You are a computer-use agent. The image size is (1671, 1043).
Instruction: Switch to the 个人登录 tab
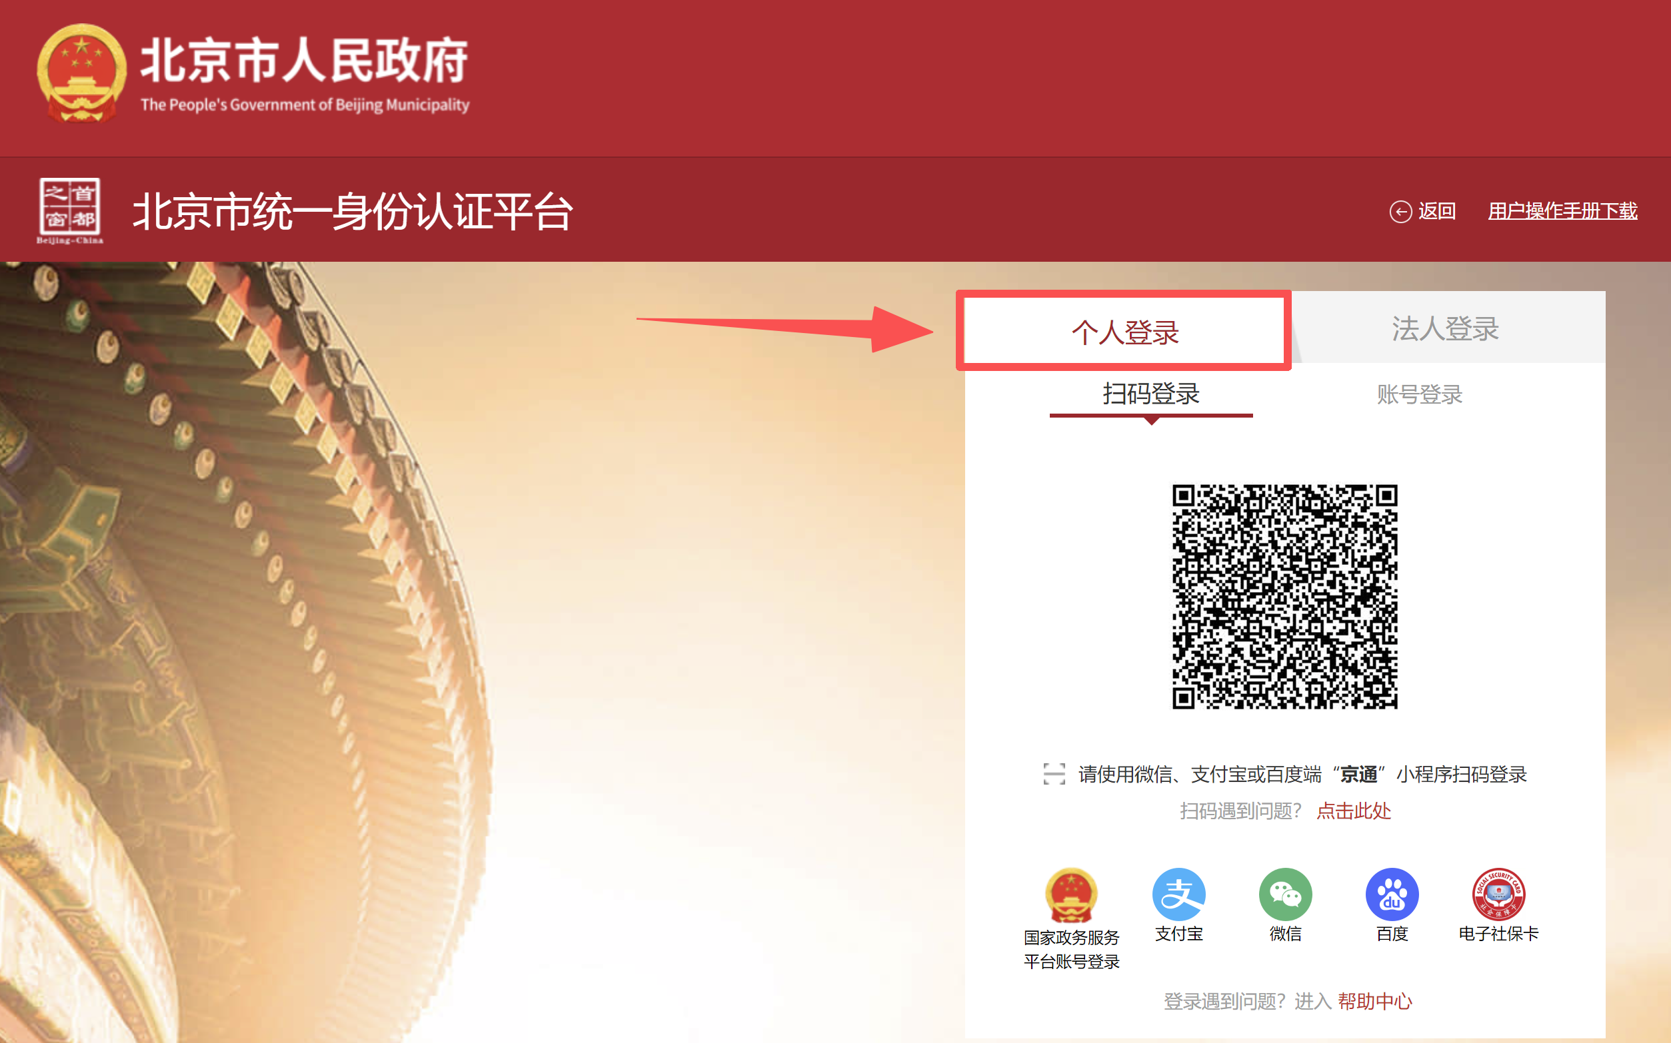coord(1125,332)
